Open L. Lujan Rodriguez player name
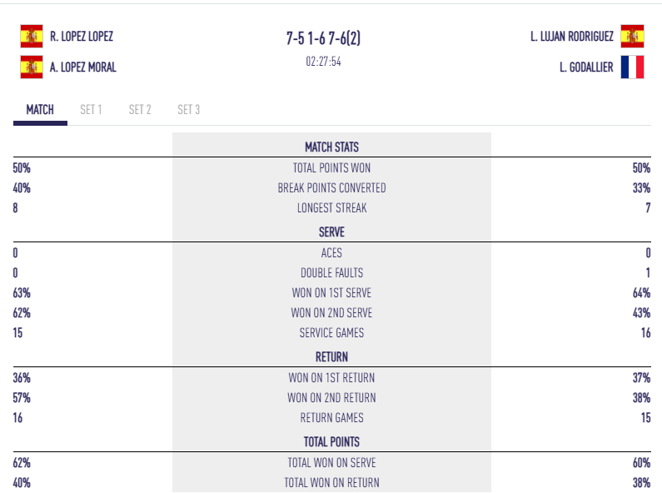Image resolution: width=662 pixels, height=493 pixels. point(571,37)
